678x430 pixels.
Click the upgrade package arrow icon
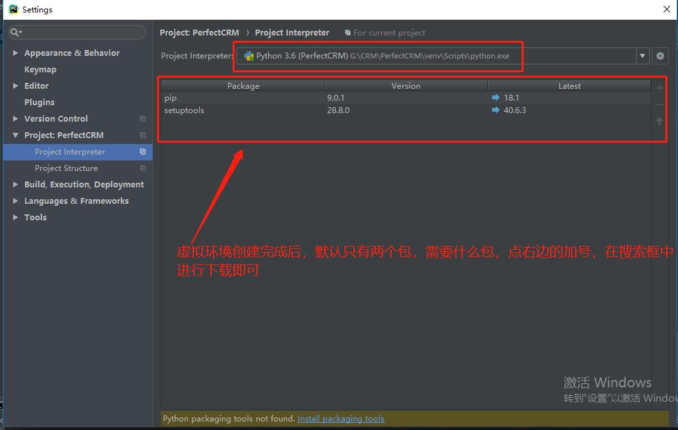[660, 121]
